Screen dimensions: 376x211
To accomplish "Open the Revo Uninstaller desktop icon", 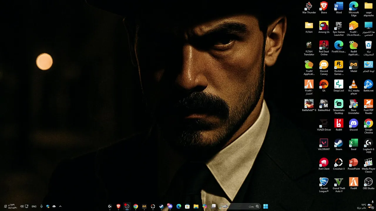I will pyautogui.click(x=354, y=107).
